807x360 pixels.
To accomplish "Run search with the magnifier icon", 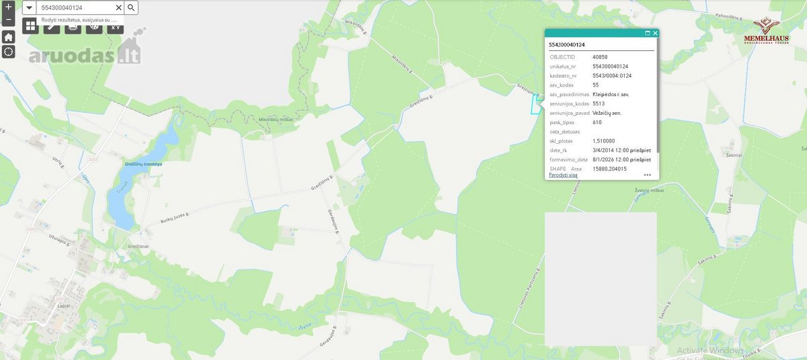I will click(x=131, y=7).
